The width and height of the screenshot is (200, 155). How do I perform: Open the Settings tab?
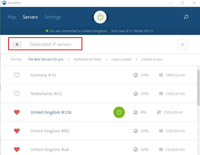pos(53,17)
